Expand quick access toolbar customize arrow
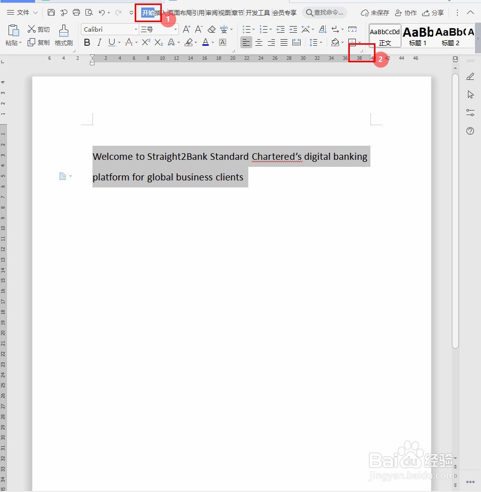Image resolution: width=481 pixels, height=492 pixels. [131, 13]
